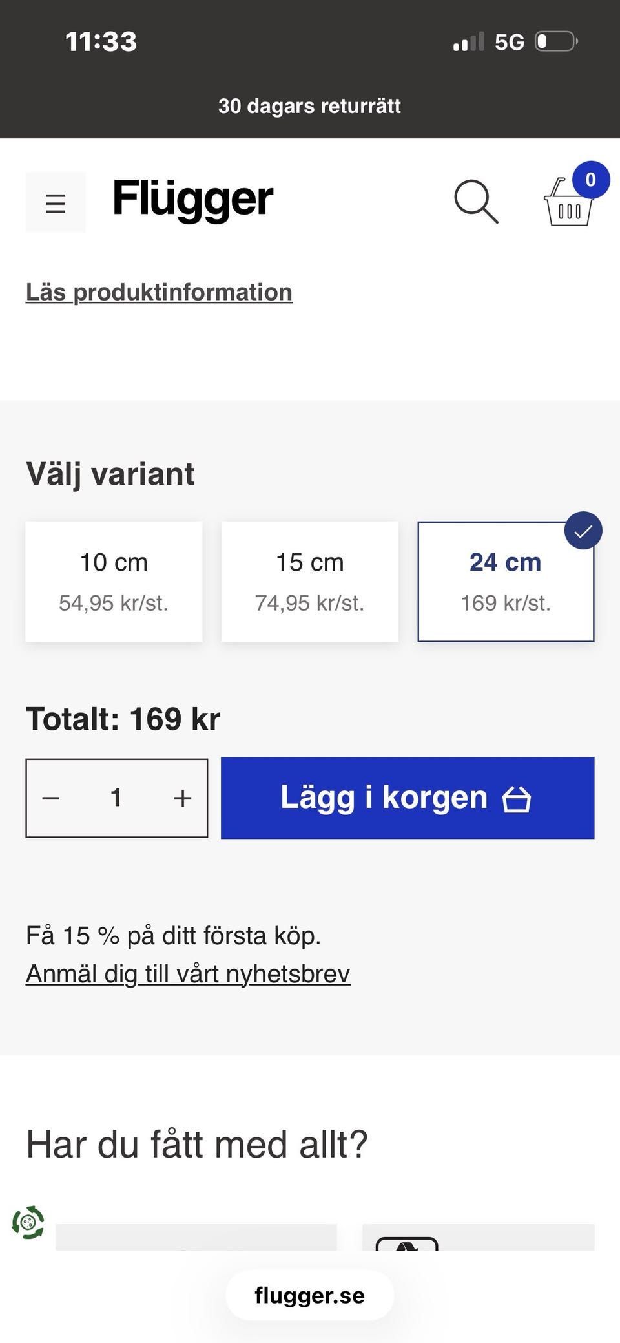Tap the Flügger logo
Viewport: 620px width, 1343px height.
point(192,199)
